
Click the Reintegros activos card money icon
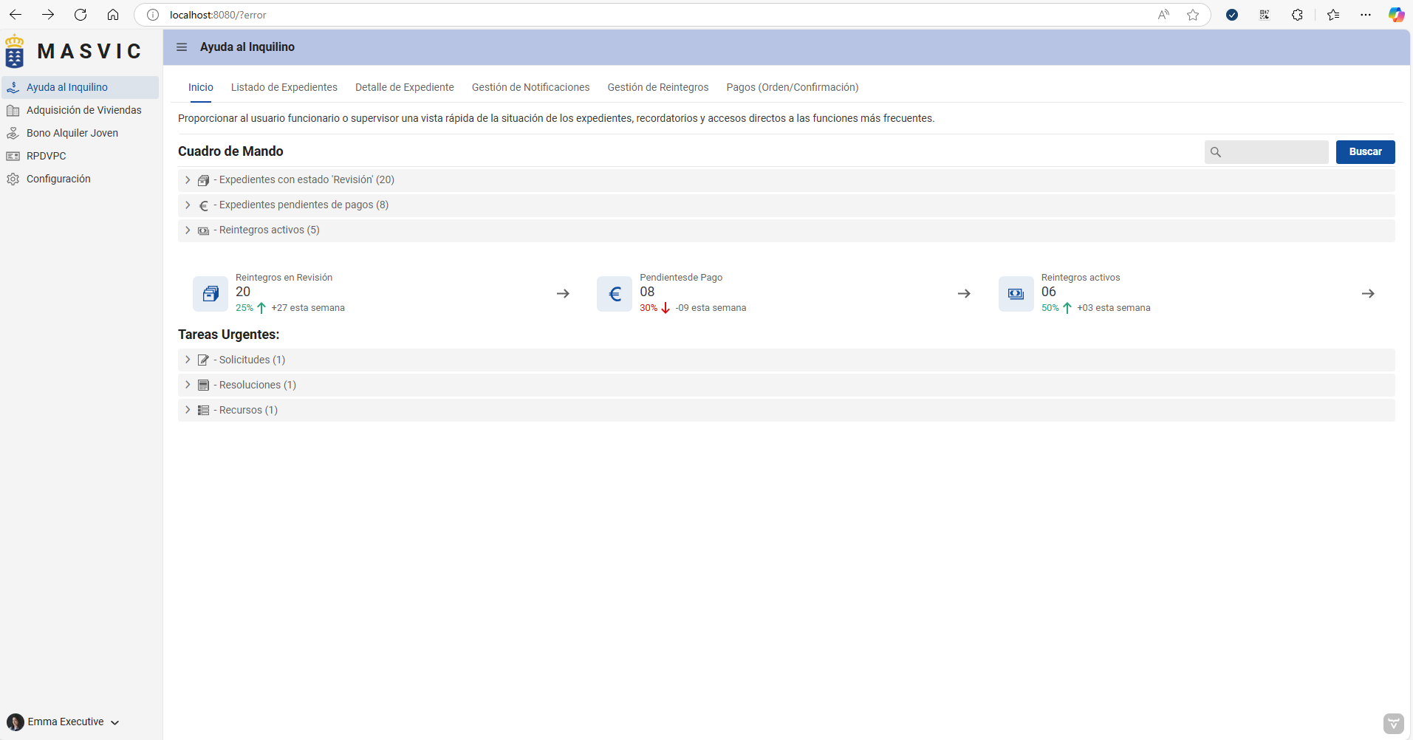point(1016,294)
